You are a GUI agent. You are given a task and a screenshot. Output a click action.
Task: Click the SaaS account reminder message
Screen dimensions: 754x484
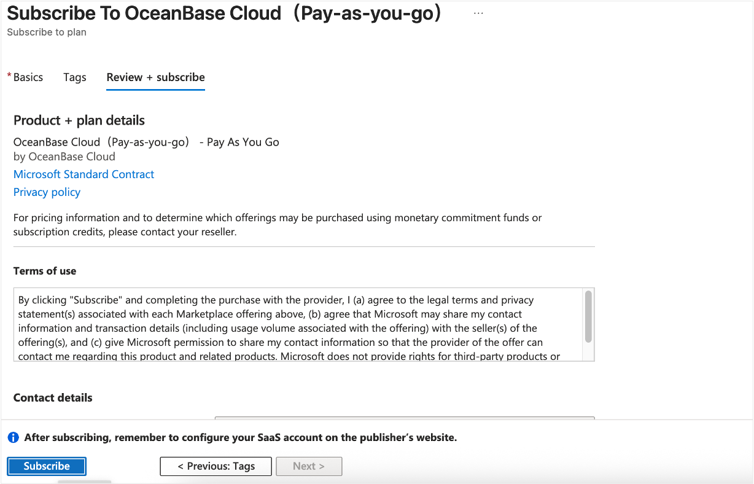(240, 438)
